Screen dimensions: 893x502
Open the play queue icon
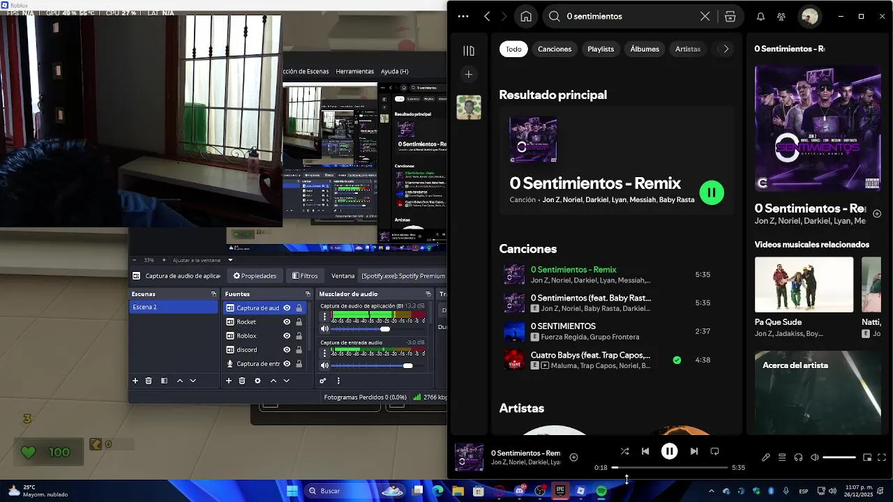[782, 457]
